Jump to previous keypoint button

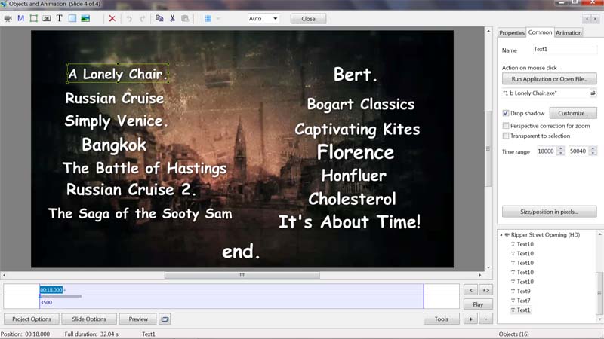(470, 290)
